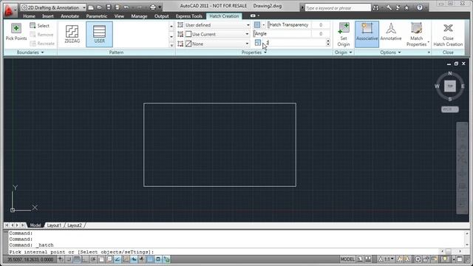Viewport: 473px width, 266px height.
Task: Toggle Snap Mode in status bar
Action: point(69,259)
